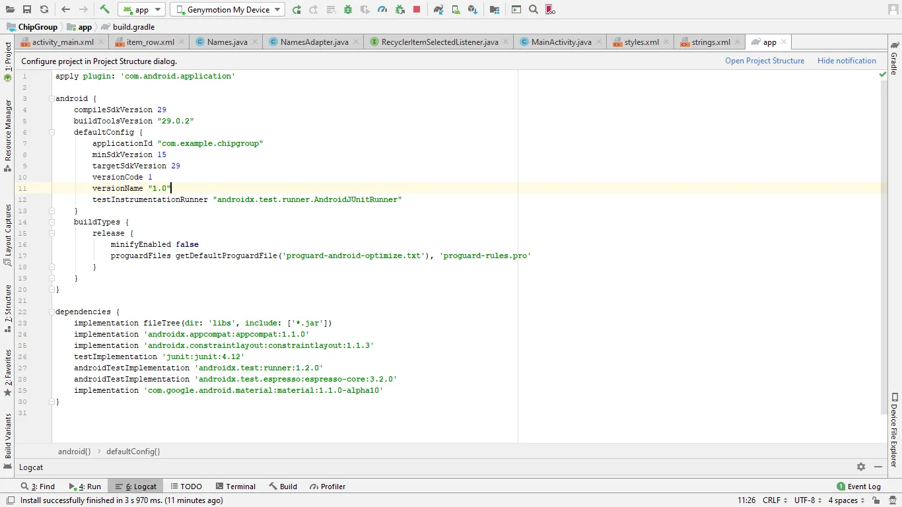Search everywhere with magnifier icon

(534, 9)
